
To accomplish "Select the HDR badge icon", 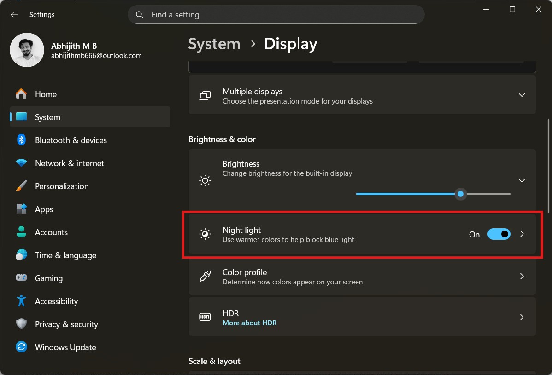I will [x=205, y=317].
